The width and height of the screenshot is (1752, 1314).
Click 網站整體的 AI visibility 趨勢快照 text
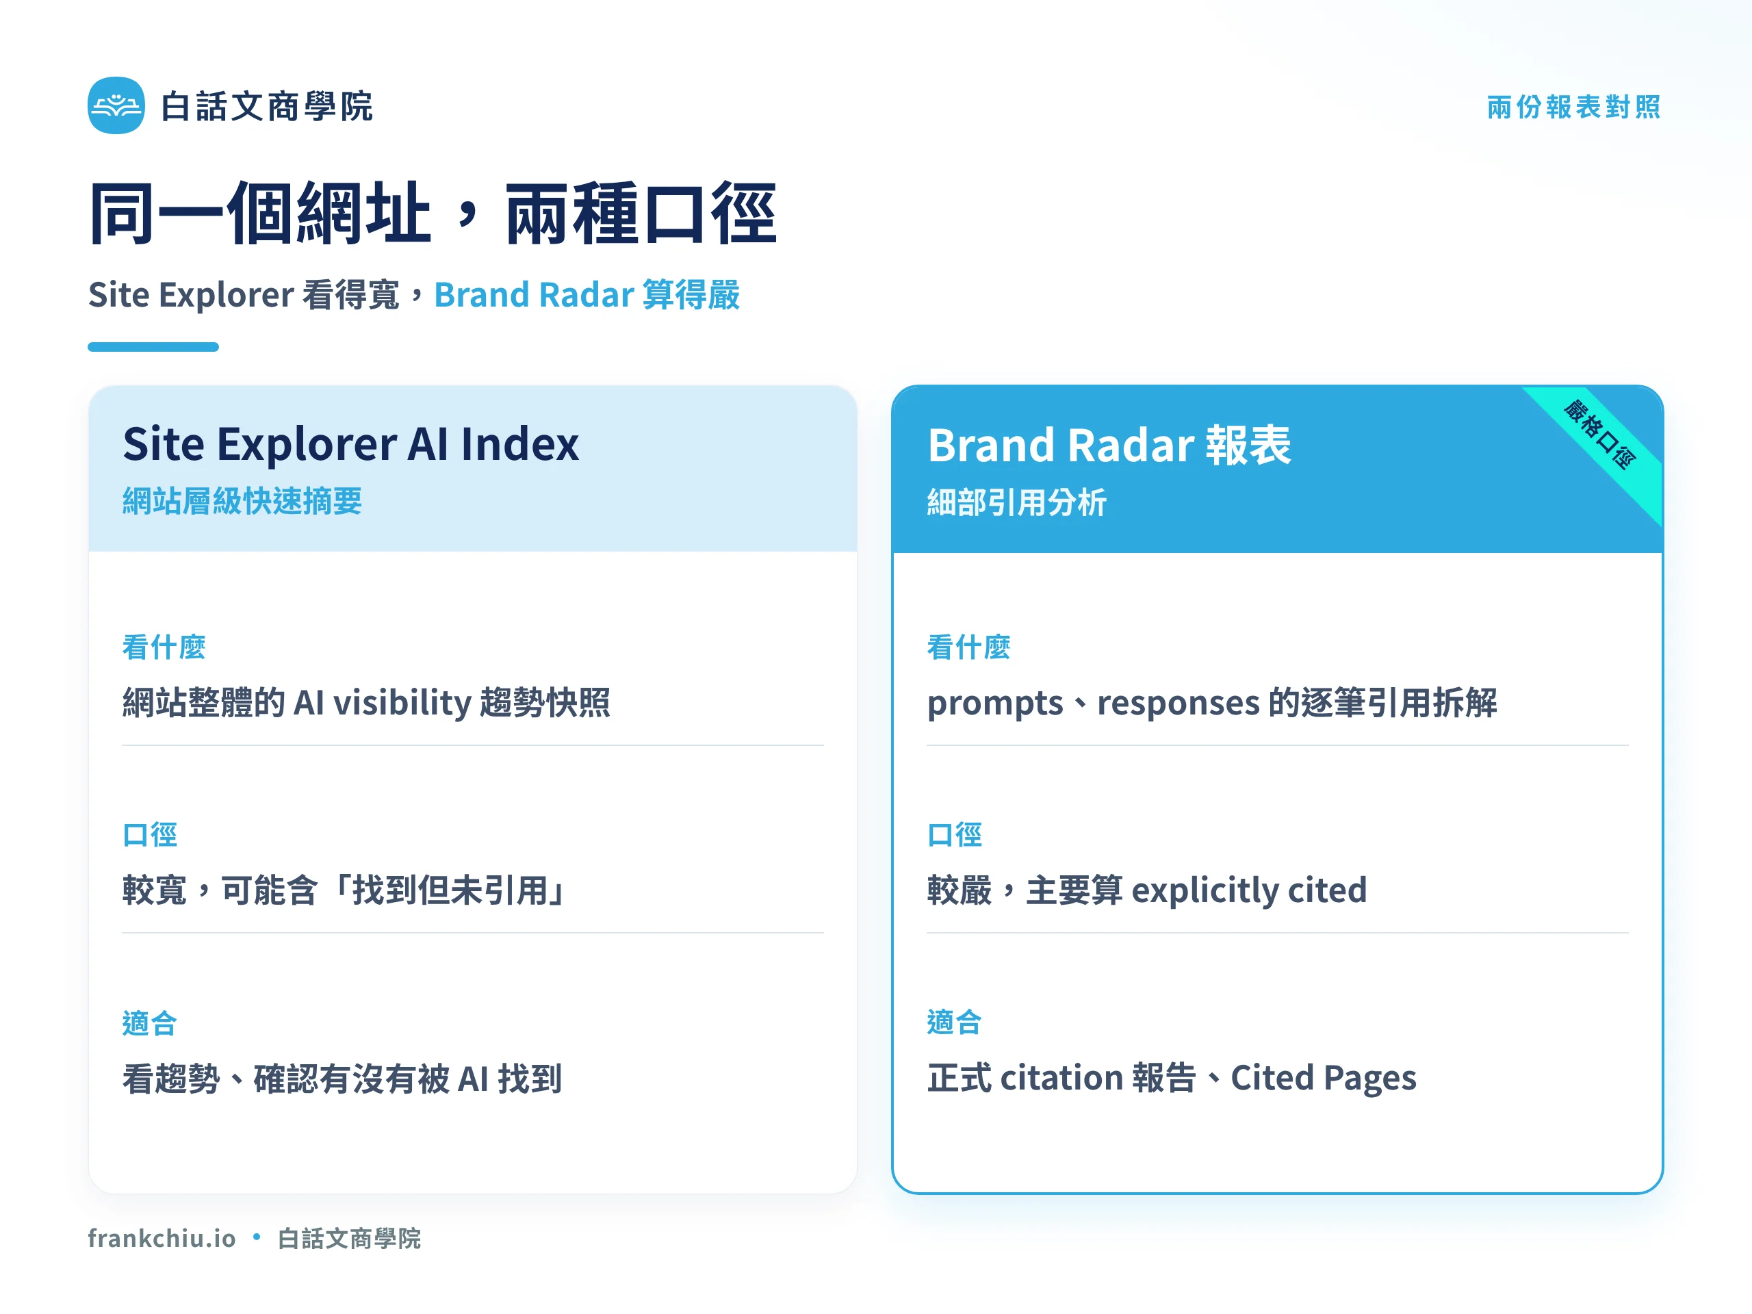[367, 703]
